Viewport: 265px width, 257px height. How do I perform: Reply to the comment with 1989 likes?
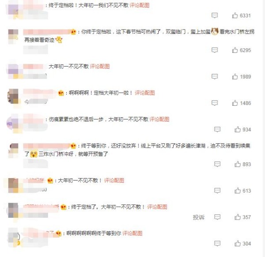(x=215, y=77)
